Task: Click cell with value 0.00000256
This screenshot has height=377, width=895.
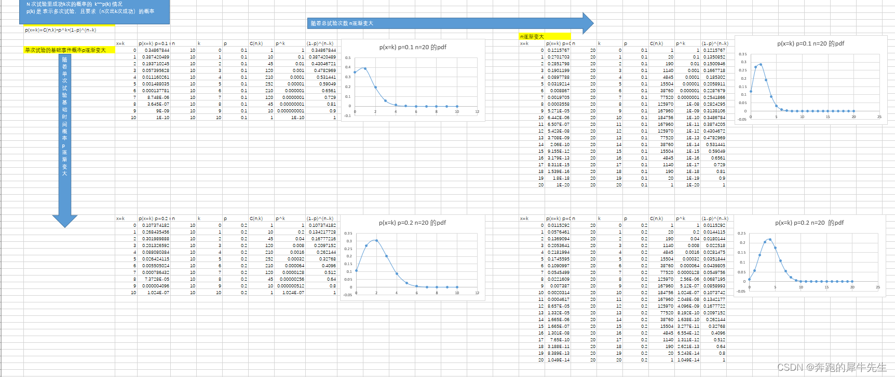Action: click(x=290, y=279)
